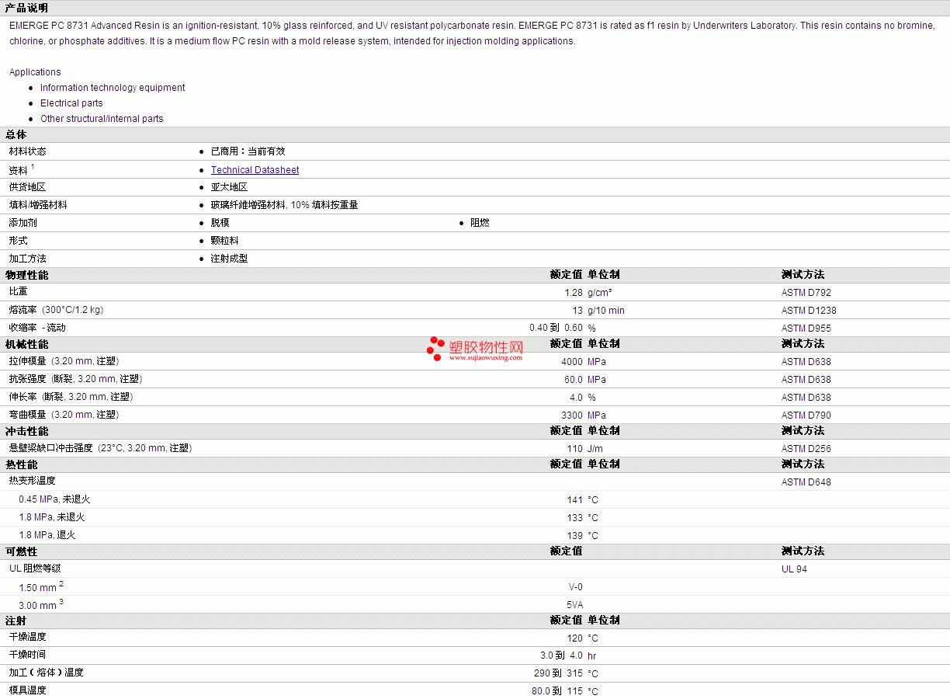Select '熔流率 (300°C/1.2 kg)' property label
Screen dimensions: 950x699
coord(56,310)
